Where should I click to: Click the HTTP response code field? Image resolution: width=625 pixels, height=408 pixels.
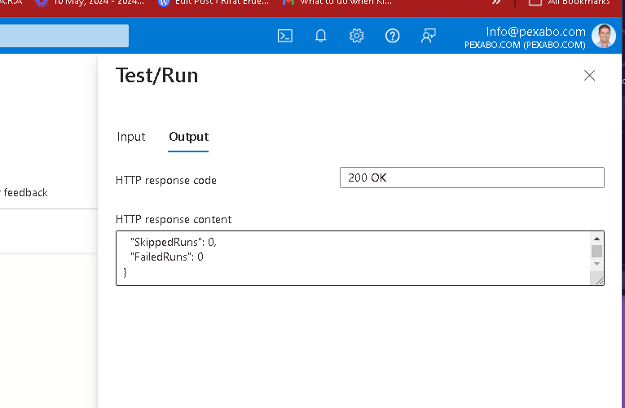(472, 178)
